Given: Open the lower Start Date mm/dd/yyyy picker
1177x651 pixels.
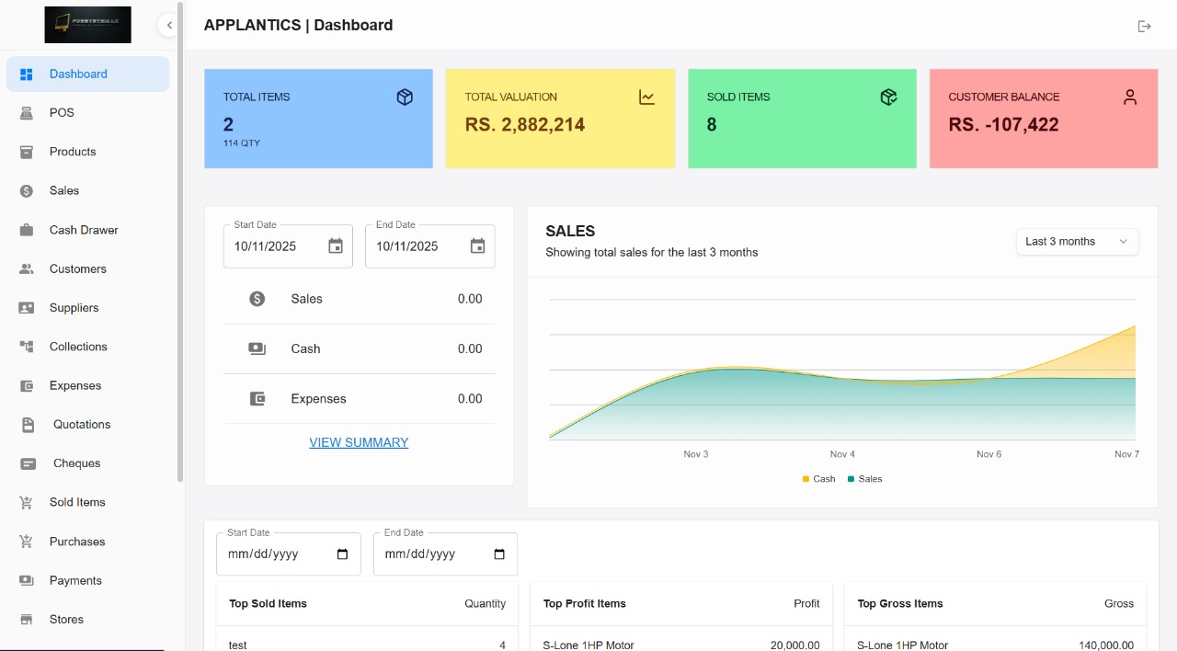Looking at the screenshot, I should tap(343, 554).
